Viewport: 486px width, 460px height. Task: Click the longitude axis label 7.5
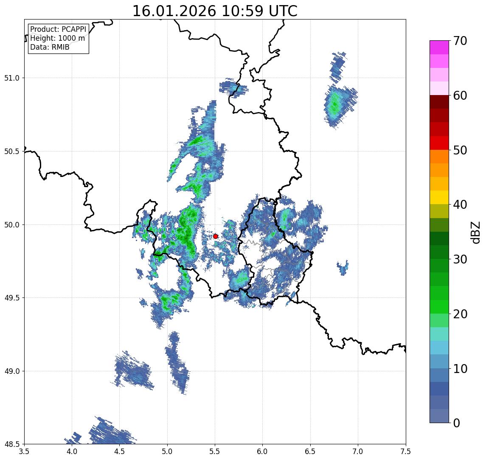click(x=406, y=452)
